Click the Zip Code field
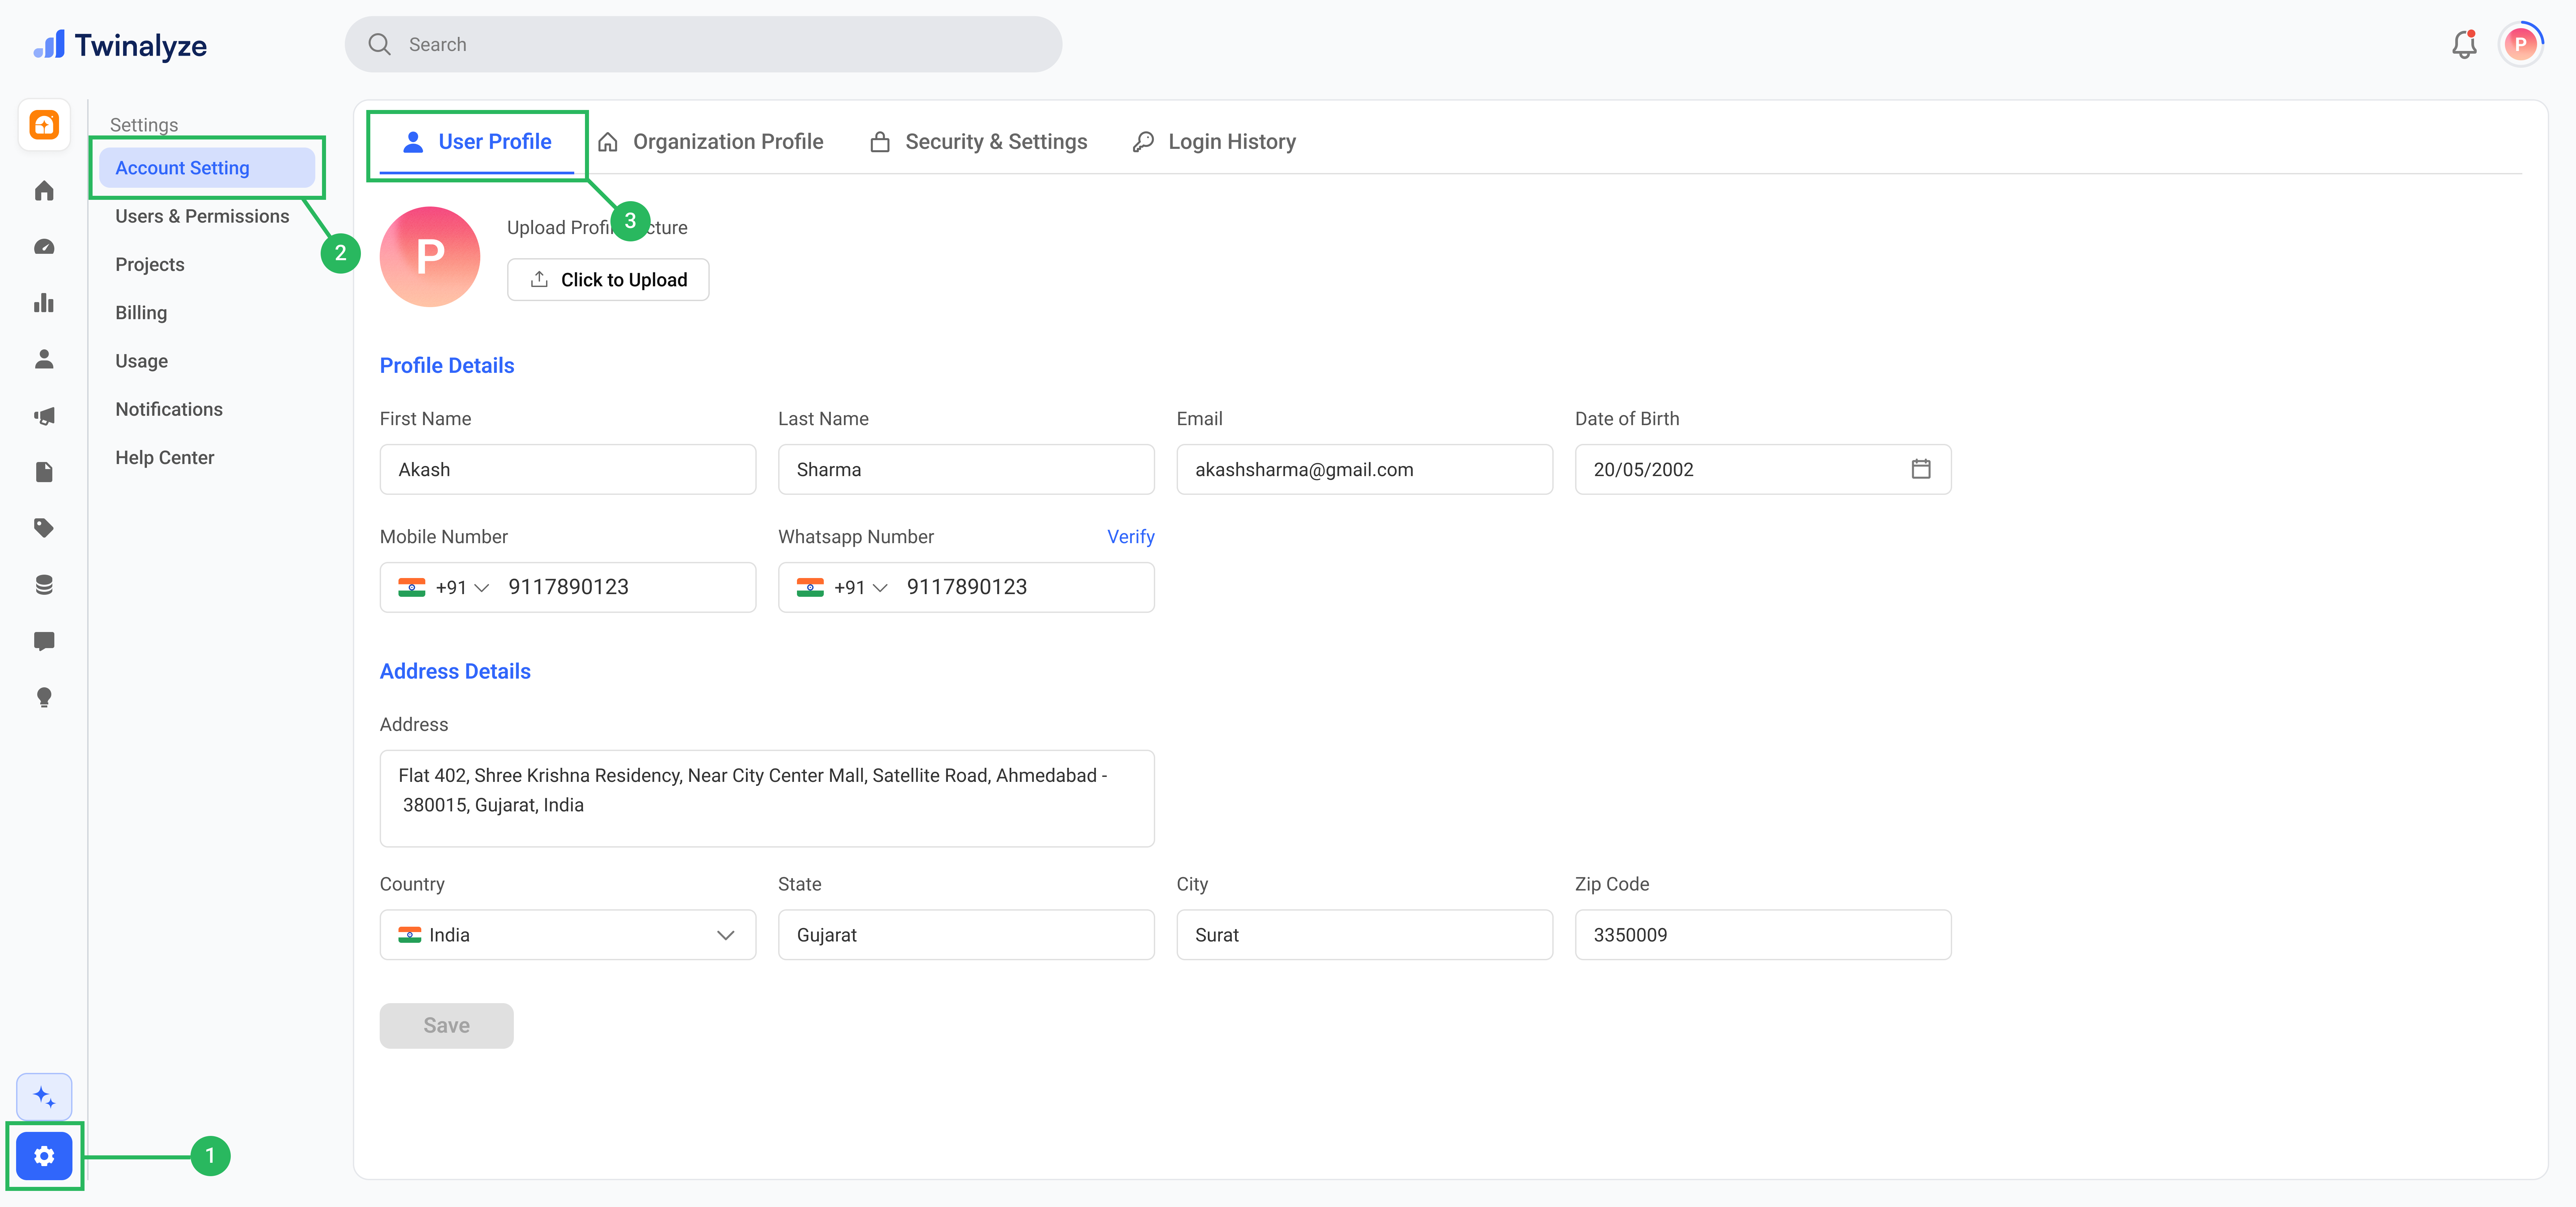Image resolution: width=2576 pixels, height=1207 pixels. coord(1763,935)
